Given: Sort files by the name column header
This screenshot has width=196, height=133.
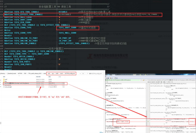Looking at the screenshot, I should (4, 77).
